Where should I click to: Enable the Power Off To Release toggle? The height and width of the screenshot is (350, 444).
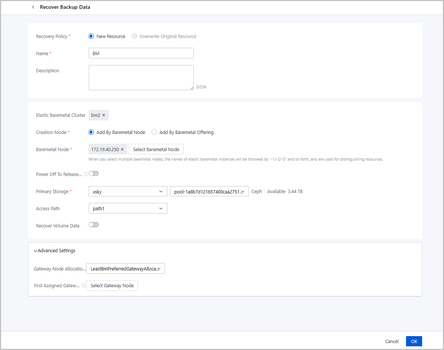(x=94, y=174)
